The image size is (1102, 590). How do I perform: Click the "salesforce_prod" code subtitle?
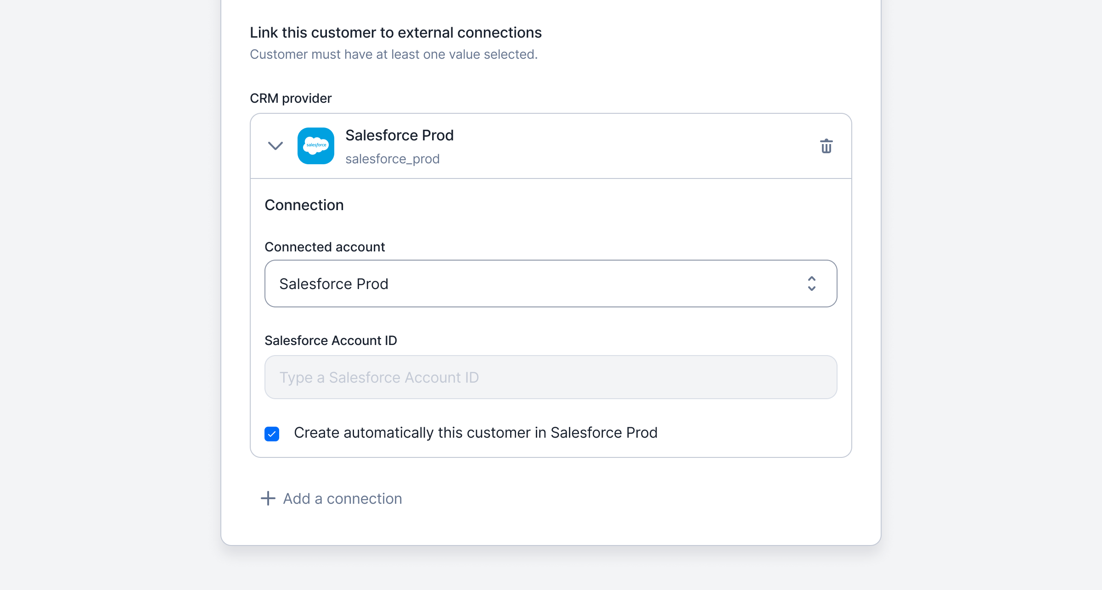coord(392,159)
